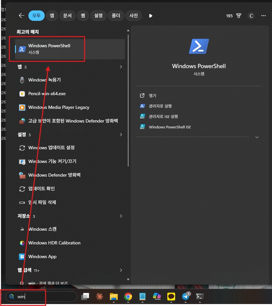This screenshot has height=306, width=272.
Task: Open KakaoTalk from the taskbar
Action: coord(171,297)
